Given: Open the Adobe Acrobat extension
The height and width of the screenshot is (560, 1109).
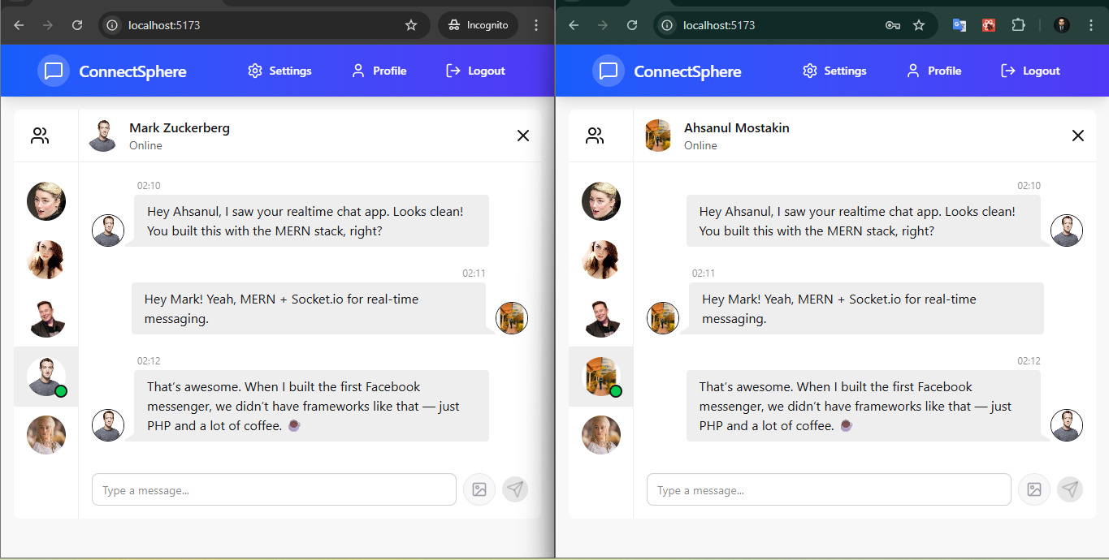Looking at the screenshot, I should 989,25.
